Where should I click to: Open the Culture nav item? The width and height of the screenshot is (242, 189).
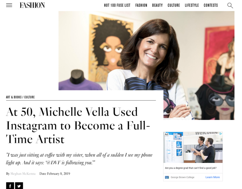point(174,5)
